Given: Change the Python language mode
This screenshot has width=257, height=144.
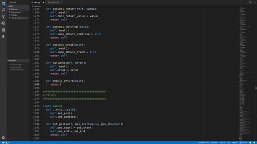Looking at the screenshot, I should [x=235, y=143].
